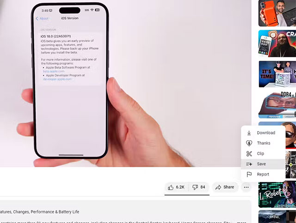The image size is (296, 223).
Task: Click the Share arrow icon
Action: click(x=218, y=187)
